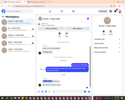The width and height of the screenshot is (125, 100).
Task: Send a voice clip microphone icon
Action: pyautogui.click(x=39, y=92)
